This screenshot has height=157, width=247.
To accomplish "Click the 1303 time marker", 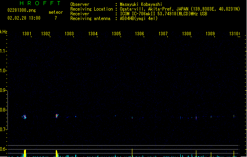I will [70, 34].
